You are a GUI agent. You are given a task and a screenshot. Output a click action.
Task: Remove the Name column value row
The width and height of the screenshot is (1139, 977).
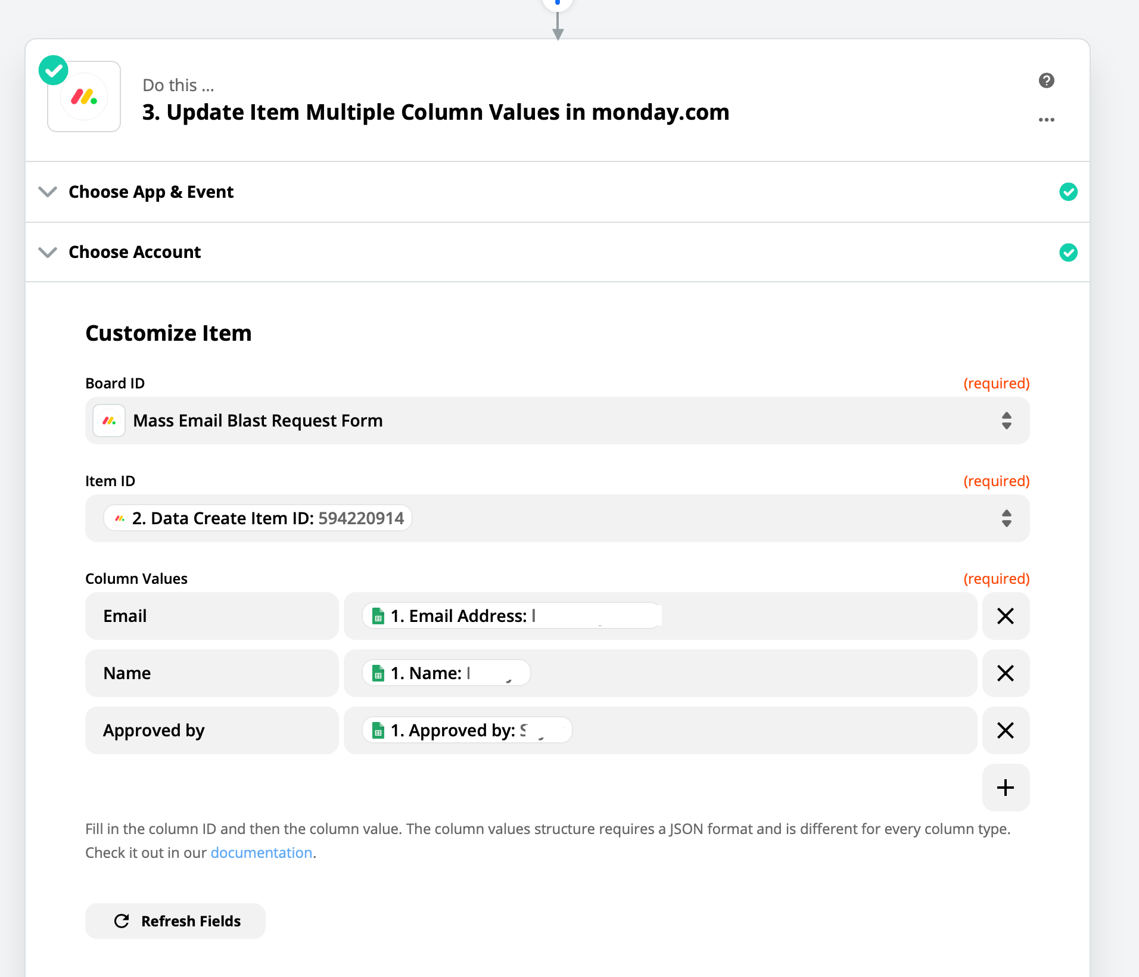(x=1006, y=673)
